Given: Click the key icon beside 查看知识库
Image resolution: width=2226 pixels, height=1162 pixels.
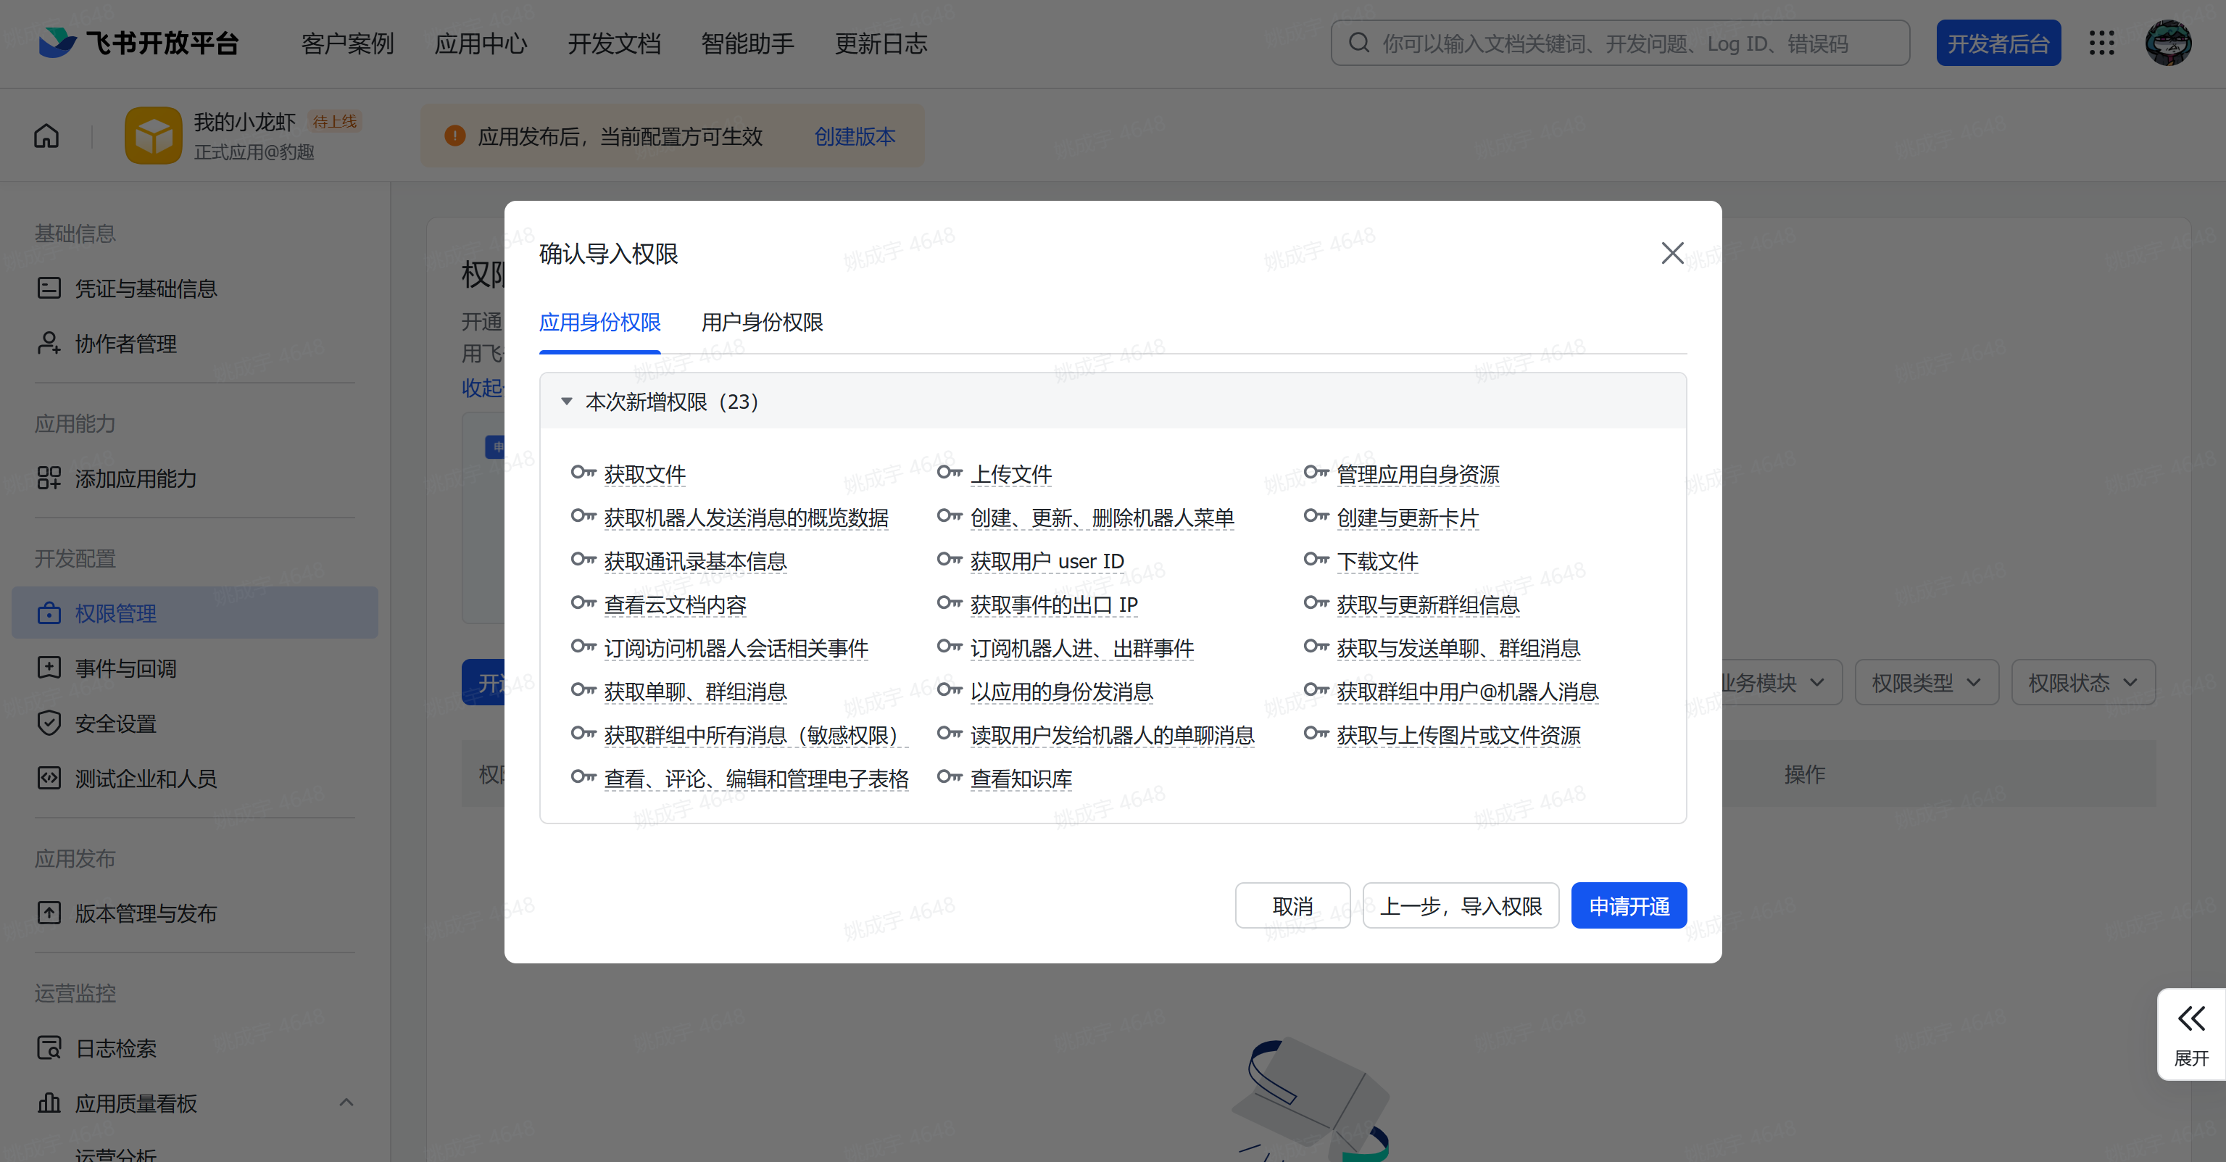Looking at the screenshot, I should (950, 776).
